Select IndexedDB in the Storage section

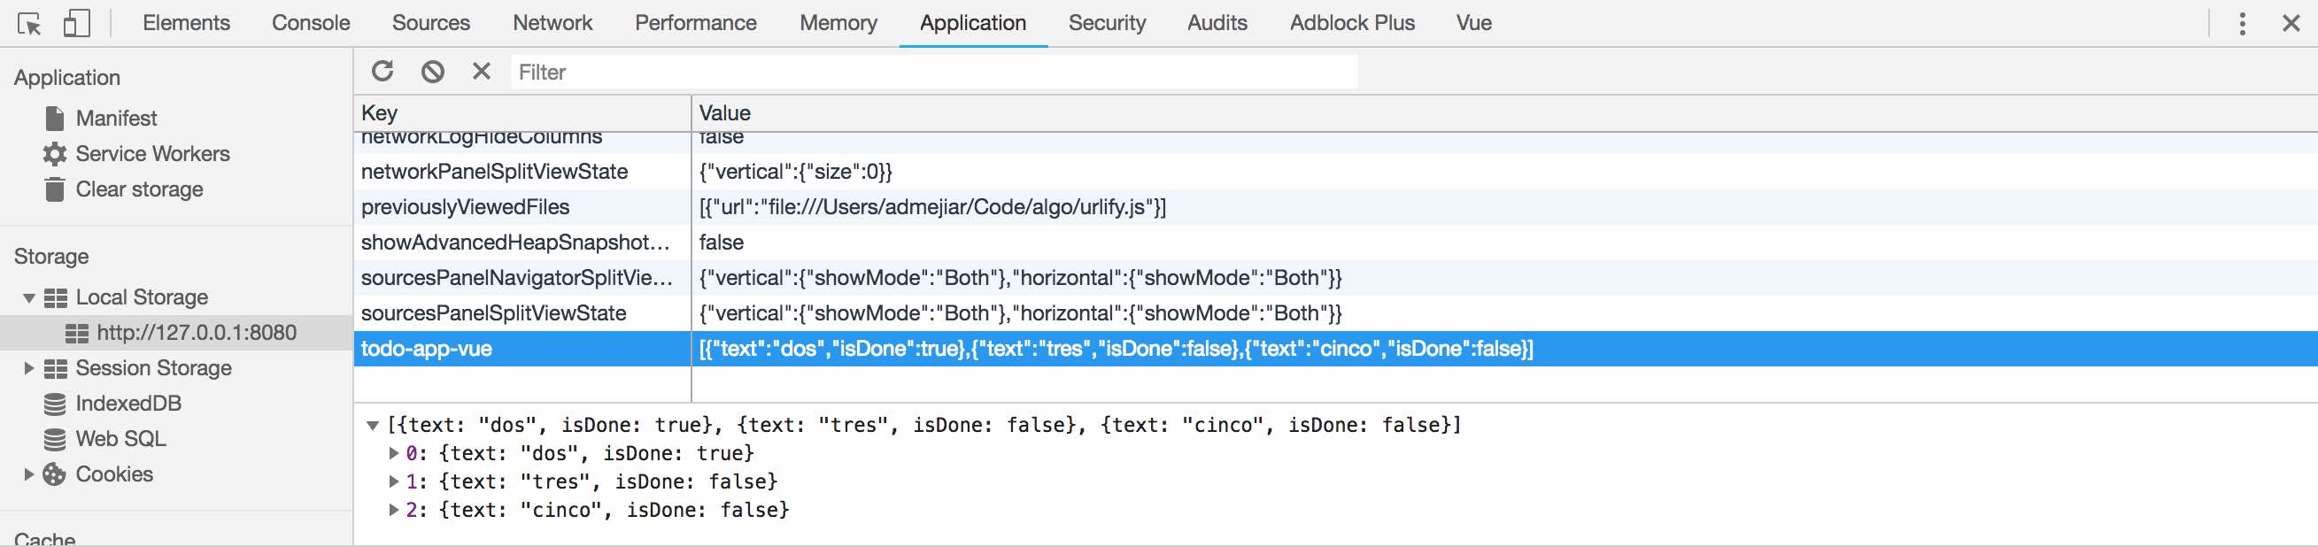tap(127, 404)
